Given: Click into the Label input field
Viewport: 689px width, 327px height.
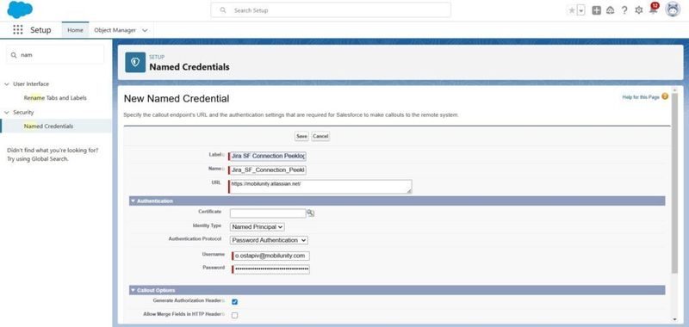Looking at the screenshot, I should 268,157.
